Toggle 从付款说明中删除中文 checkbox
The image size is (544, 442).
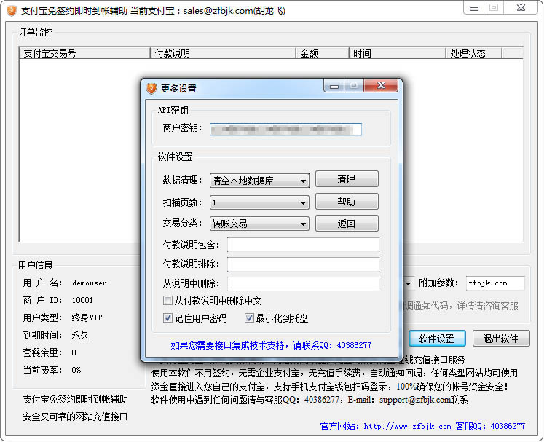[x=167, y=301]
